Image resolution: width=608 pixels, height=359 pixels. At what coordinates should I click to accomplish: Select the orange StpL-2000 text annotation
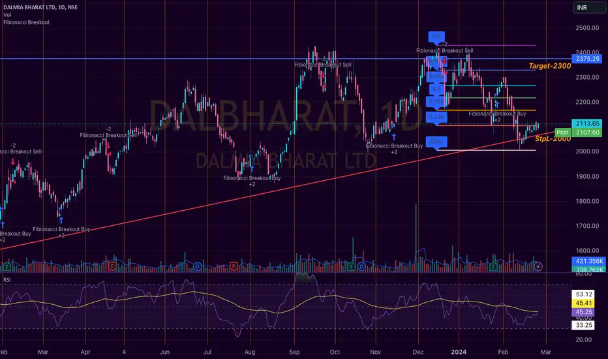pos(553,138)
